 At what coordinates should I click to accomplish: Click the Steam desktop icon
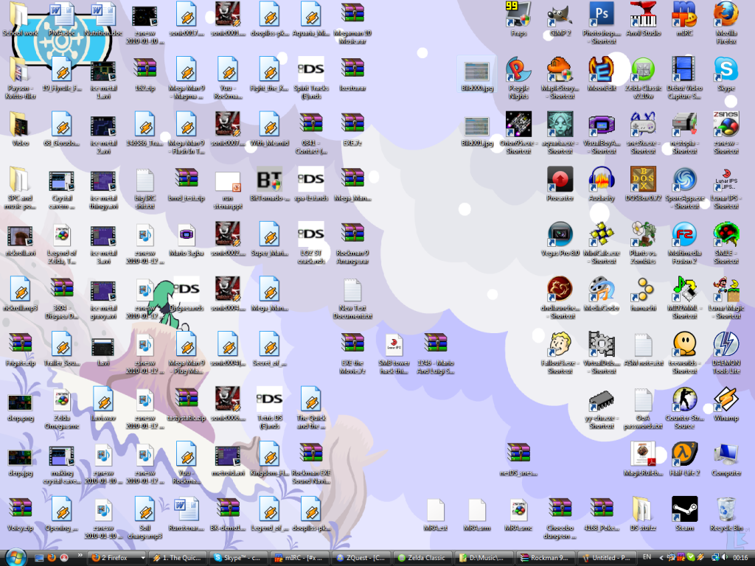[684, 509]
